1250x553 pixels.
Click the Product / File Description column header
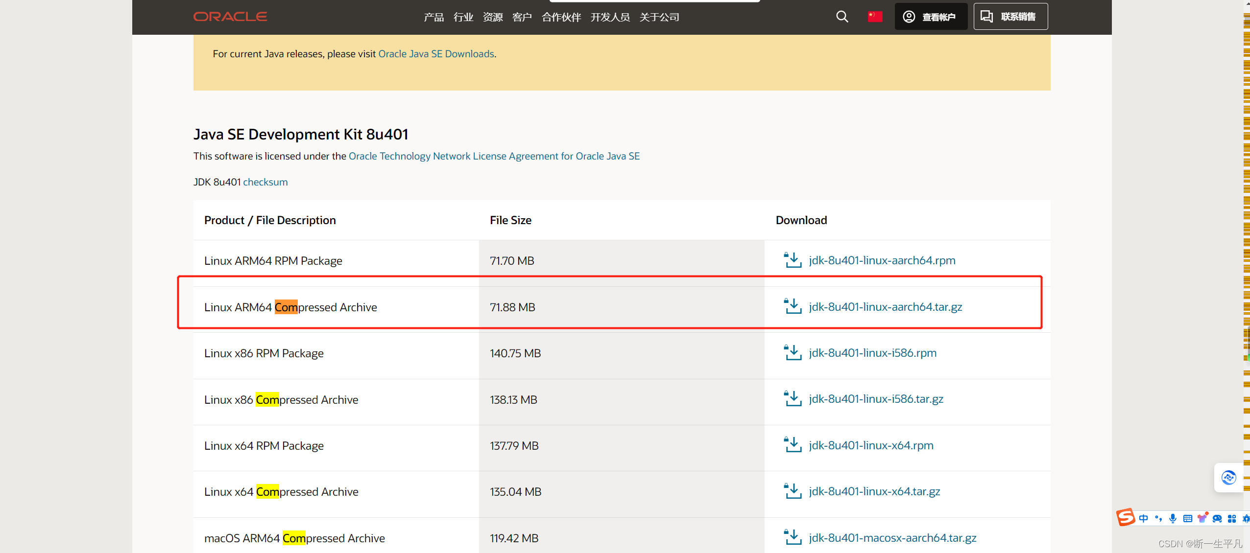tap(270, 220)
